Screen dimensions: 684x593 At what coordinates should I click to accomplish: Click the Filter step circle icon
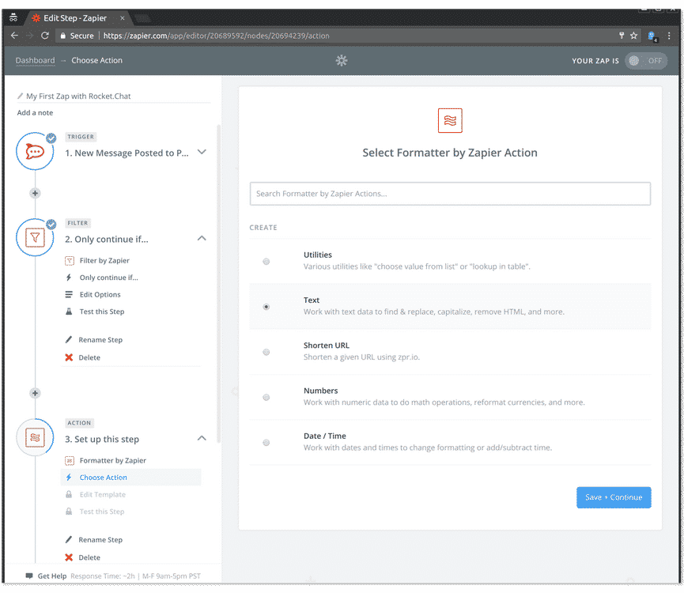coord(35,238)
